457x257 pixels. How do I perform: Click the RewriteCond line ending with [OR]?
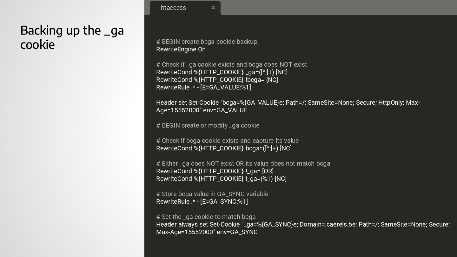215,171
